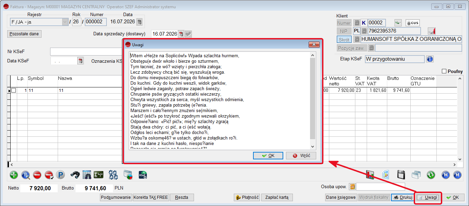Viewport: 469px width, 206px height.
Task: Click the Osoba upow. text field
Action: tap(381, 187)
